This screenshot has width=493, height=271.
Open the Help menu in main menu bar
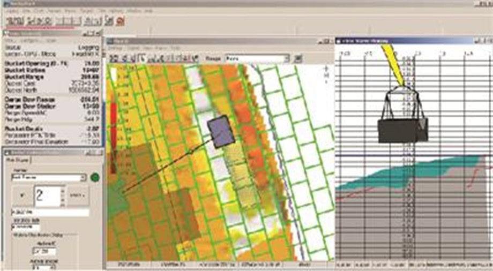[148, 11]
